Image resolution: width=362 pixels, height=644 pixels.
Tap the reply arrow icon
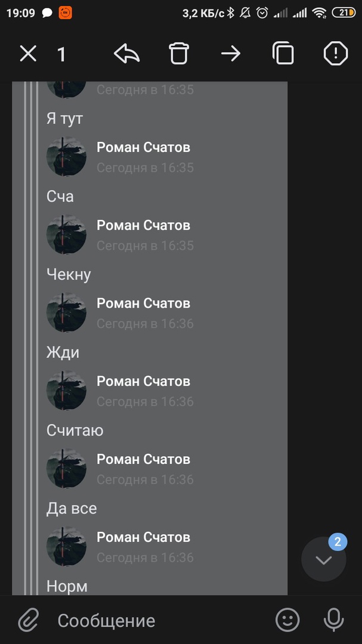(126, 54)
